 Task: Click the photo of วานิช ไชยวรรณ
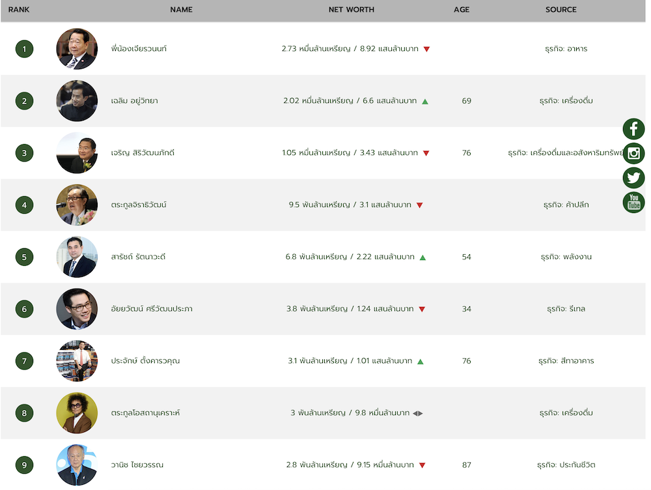(x=77, y=465)
